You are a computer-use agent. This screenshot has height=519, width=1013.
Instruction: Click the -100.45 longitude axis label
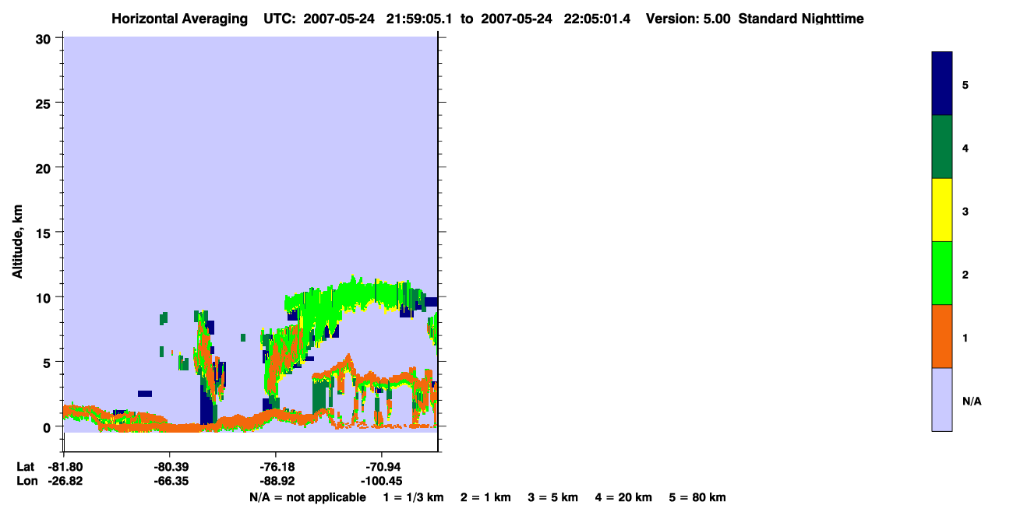click(x=382, y=481)
